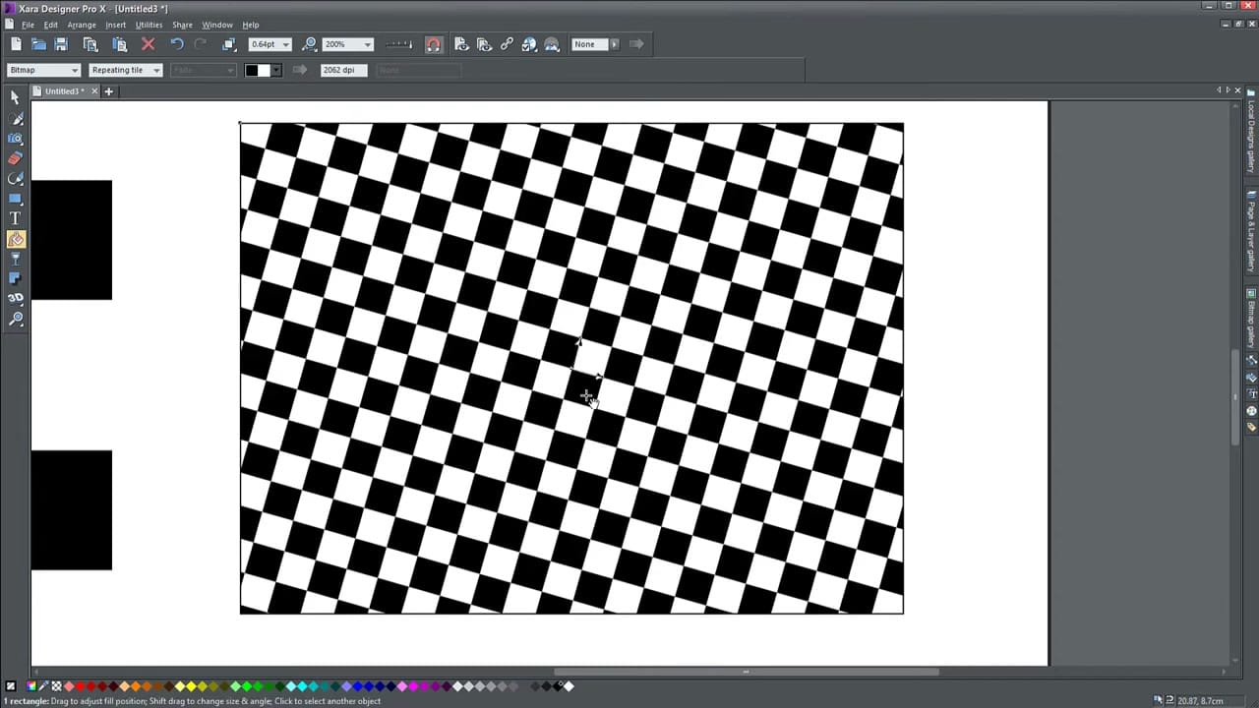
Task: Open the Repeating tile dropdown
Action: pos(155,70)
